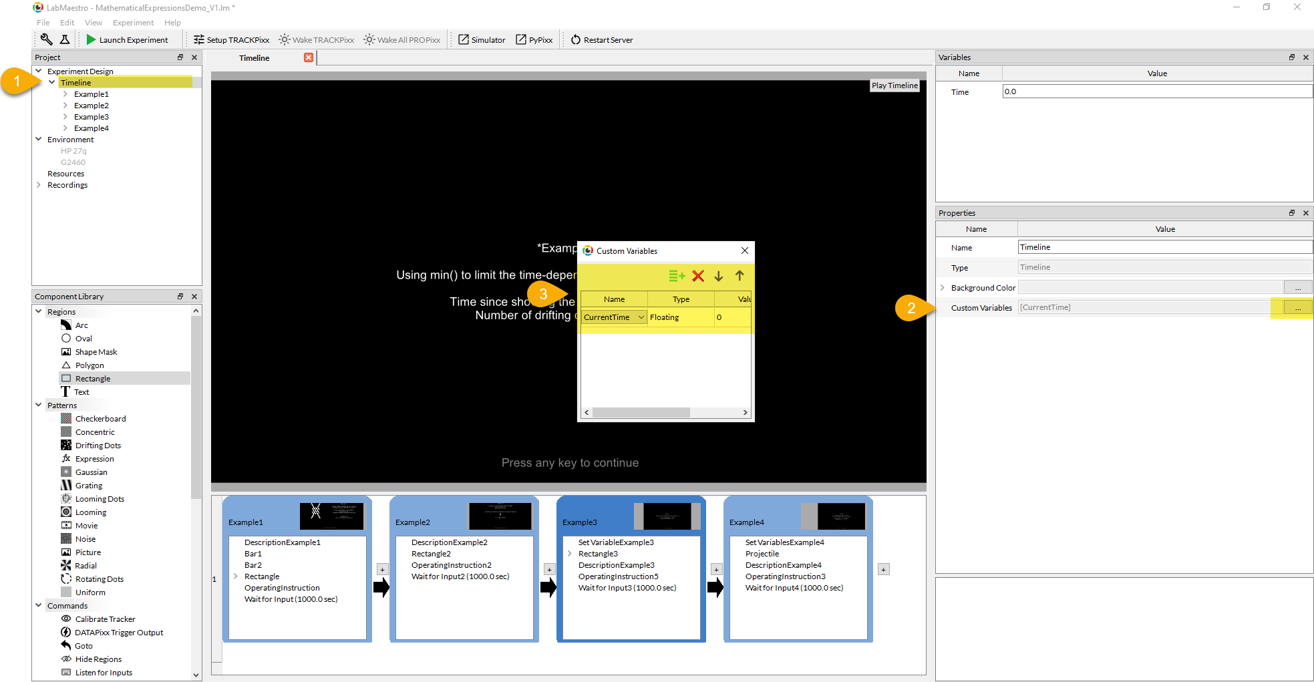
Task: Expand the Example1 tree node
Action: point(65,94)
